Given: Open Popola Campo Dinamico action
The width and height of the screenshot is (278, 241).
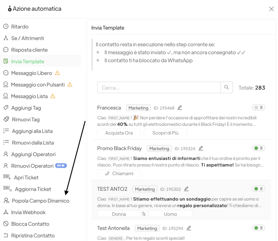Looking at the screenshot, I should [40, 201].
